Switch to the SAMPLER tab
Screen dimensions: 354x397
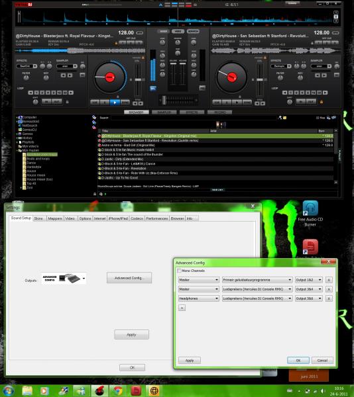click(x=164, y=112)
